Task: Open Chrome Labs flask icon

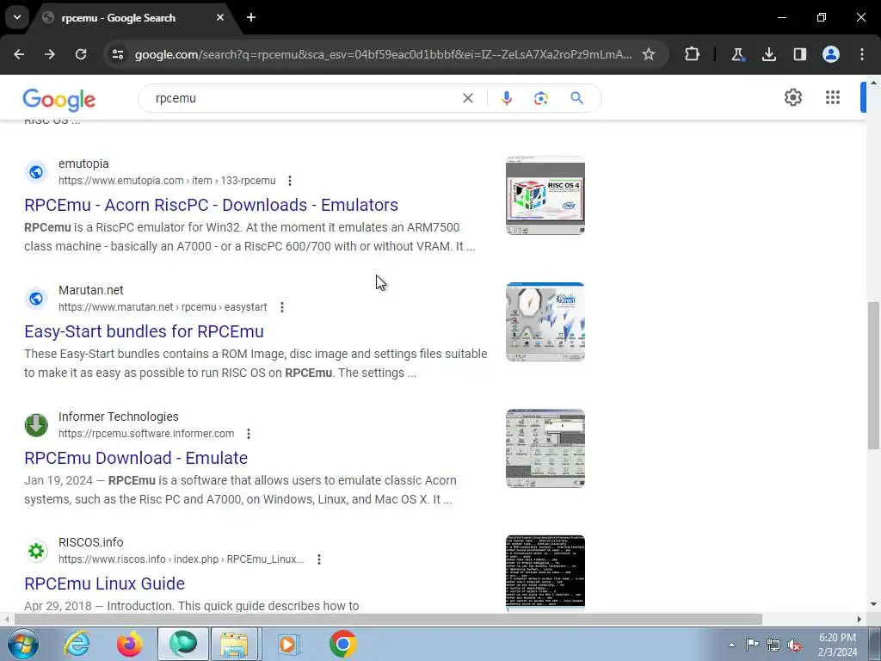Action: pyautogui.click(x=737, y=54)
